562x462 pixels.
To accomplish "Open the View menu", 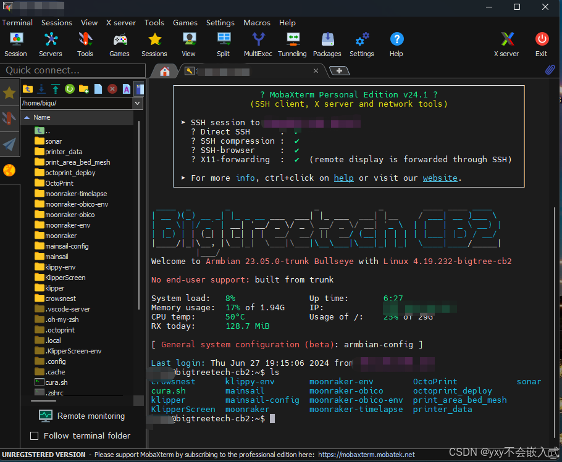I will pyautogui.click(x=90, y=23).
